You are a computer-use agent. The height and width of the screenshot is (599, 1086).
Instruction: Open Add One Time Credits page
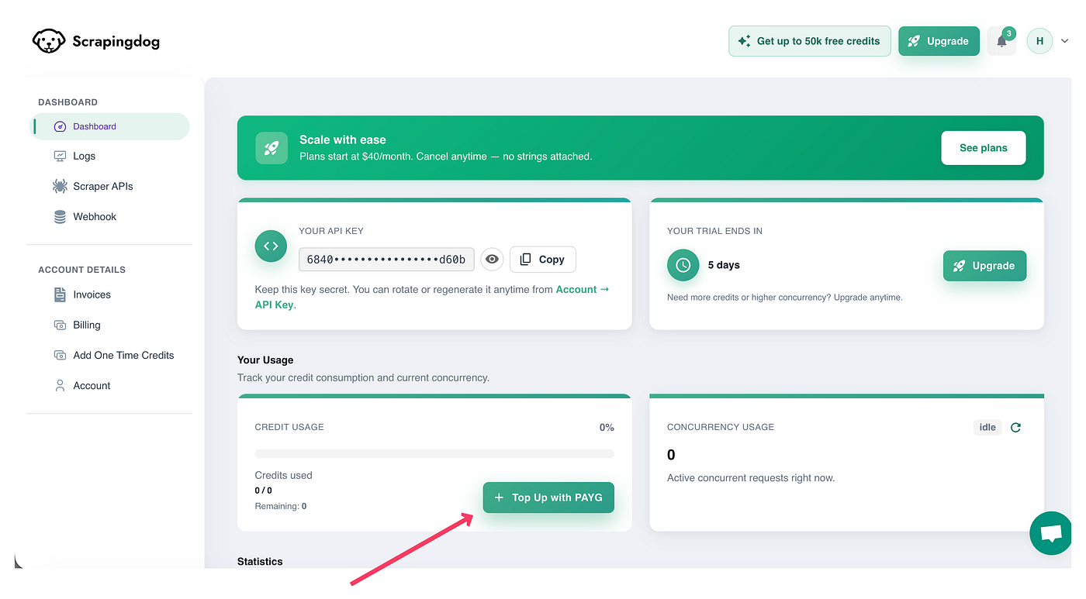[123, 355]
